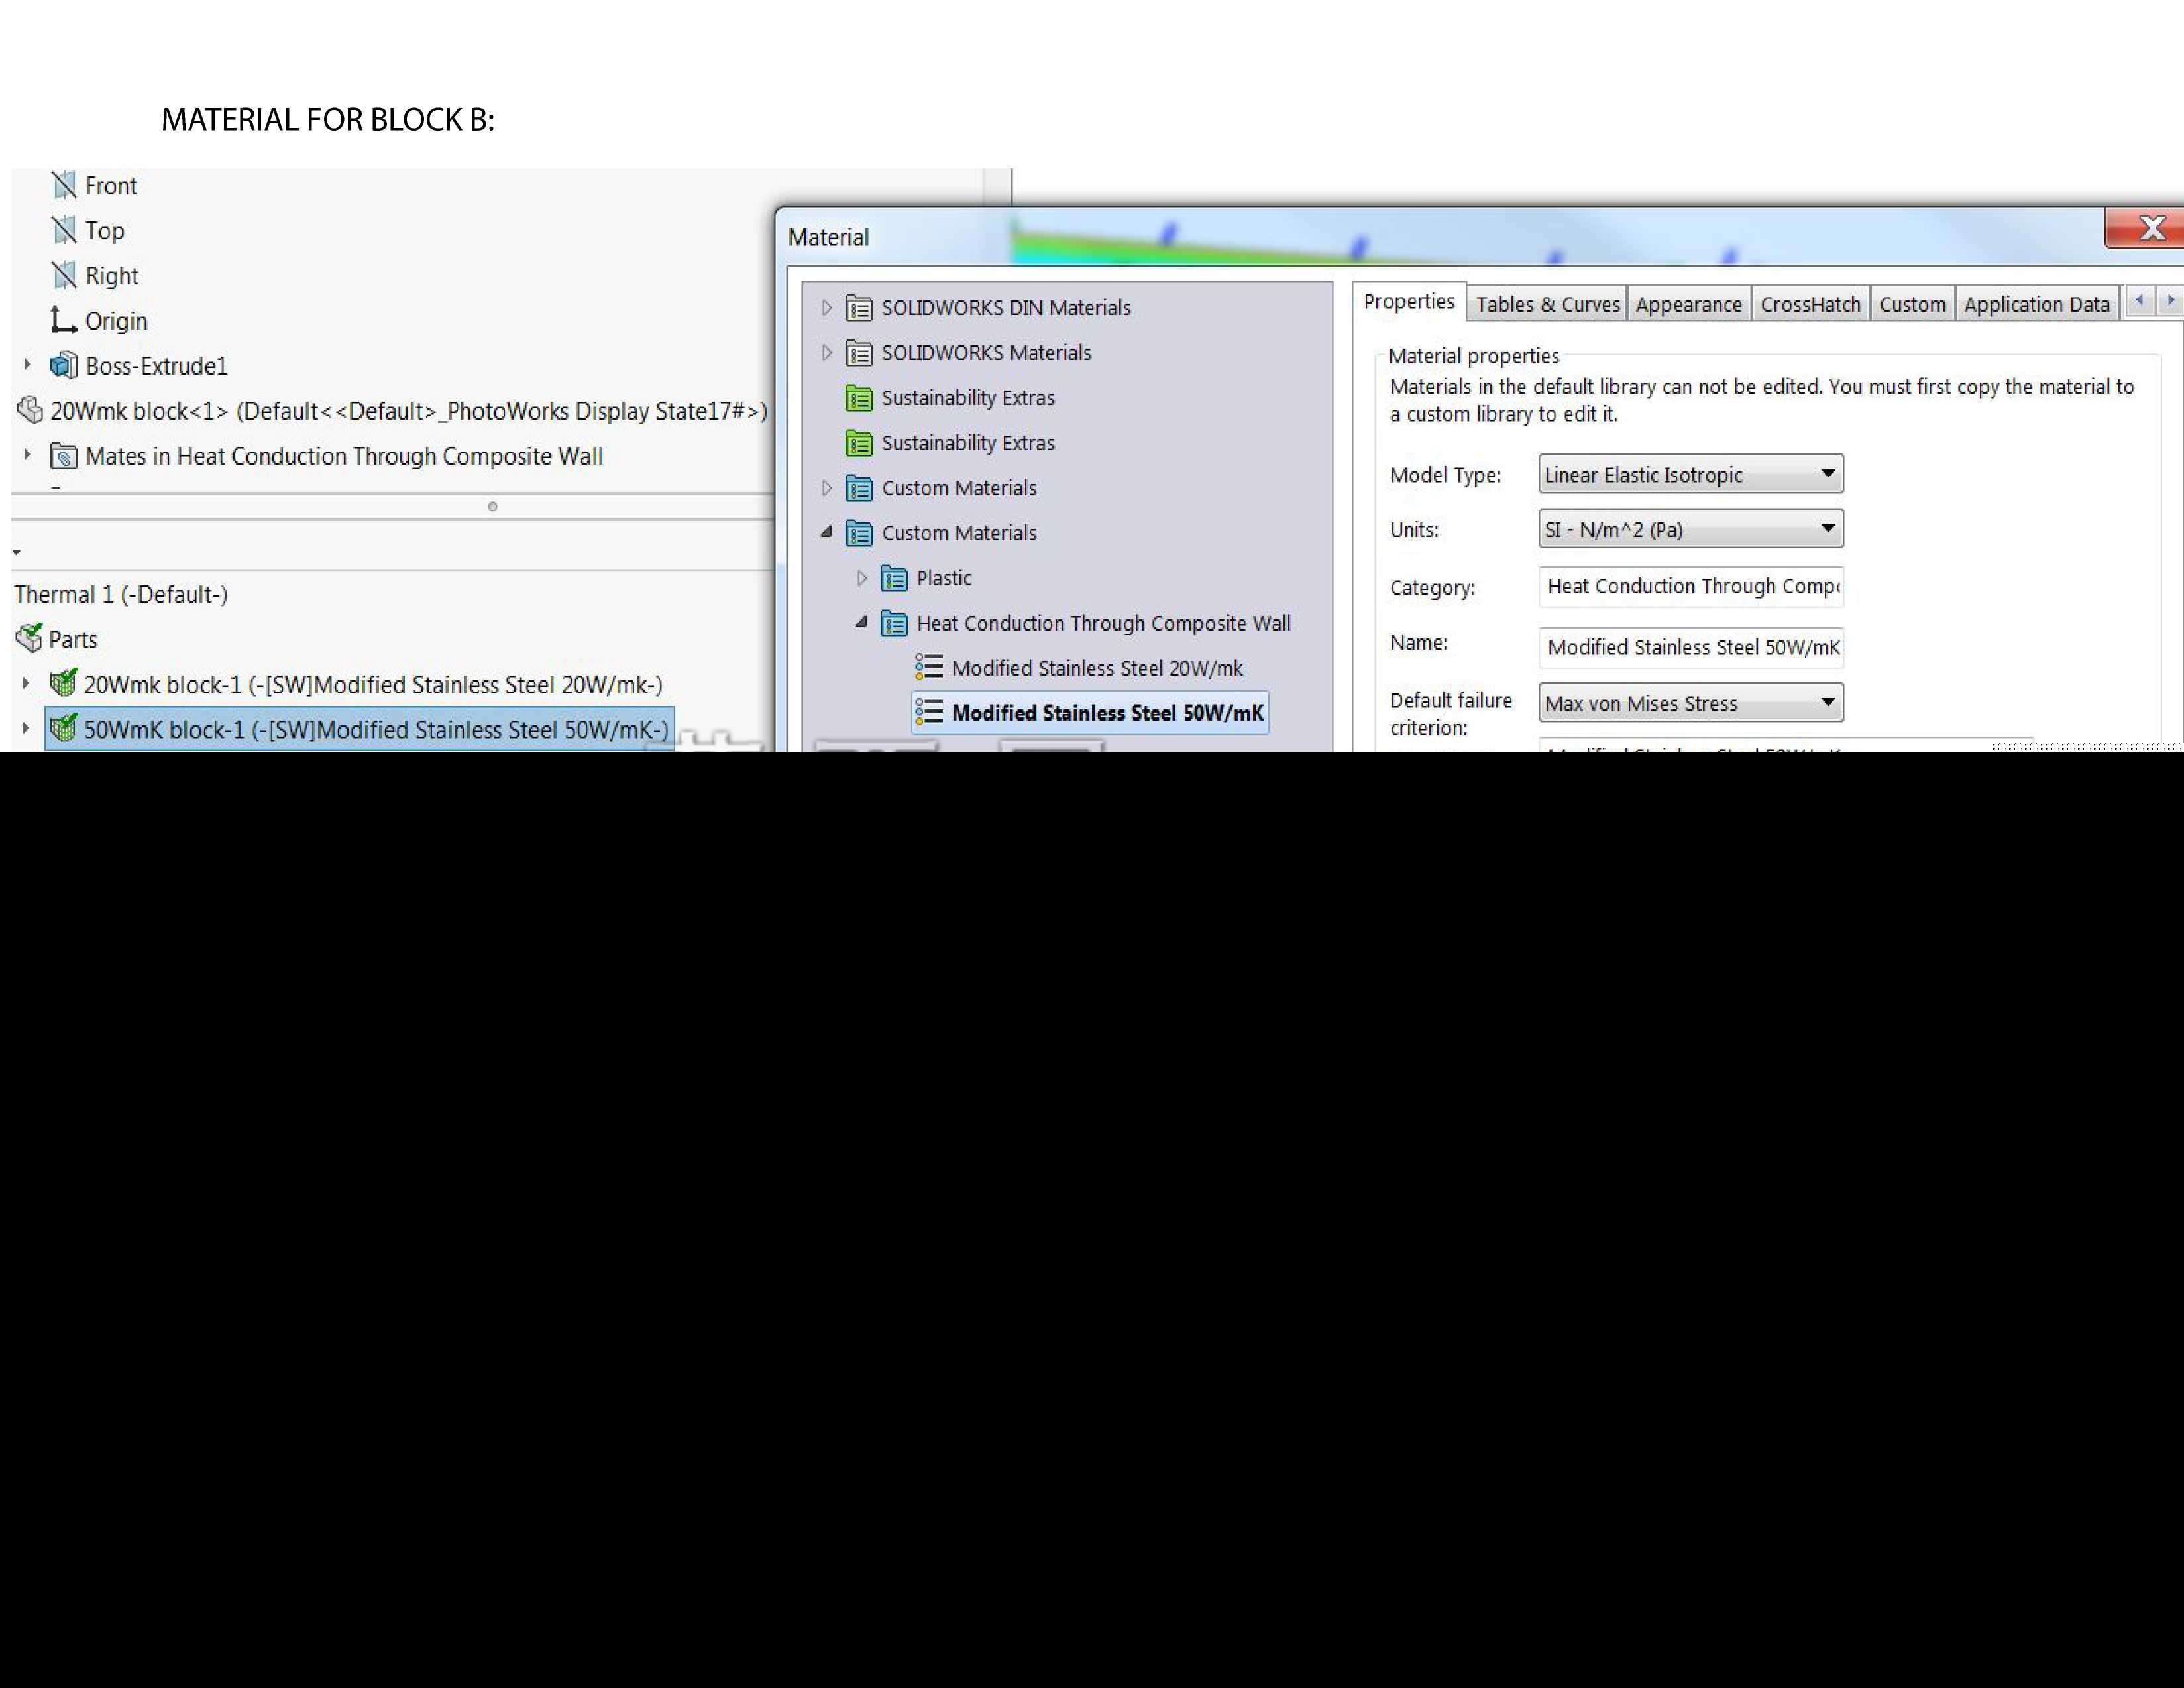Click the second Sustainability Extras library icon
The image size is (2184, 1688).
tap(859, 442)
